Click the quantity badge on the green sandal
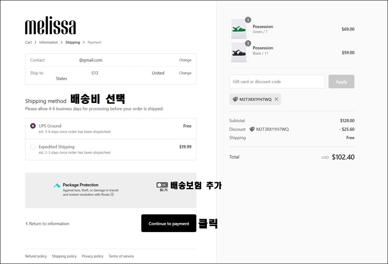The width and height of the screenshot is (388, 264). coord(248,20)
